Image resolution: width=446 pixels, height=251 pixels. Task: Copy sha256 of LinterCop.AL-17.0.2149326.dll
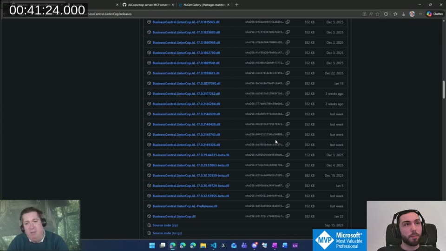click(288, 145)
